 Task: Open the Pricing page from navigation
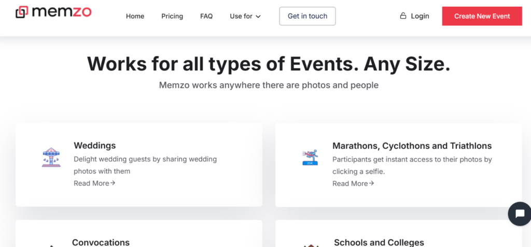point(172,16)
